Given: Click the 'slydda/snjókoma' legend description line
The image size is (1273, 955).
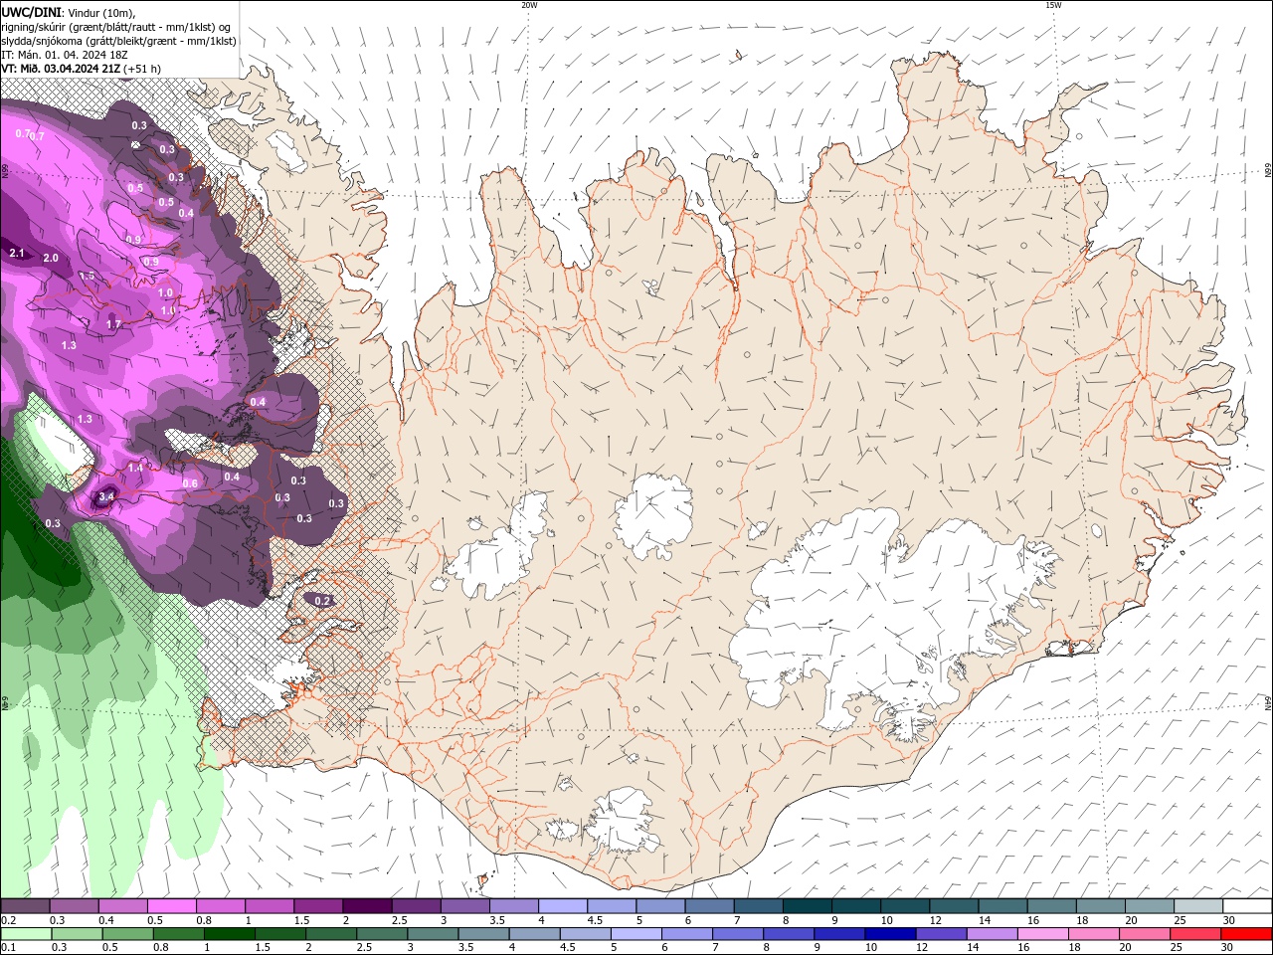Looking at the screenshot, I should pyautogui.click(x=118, y=41).
